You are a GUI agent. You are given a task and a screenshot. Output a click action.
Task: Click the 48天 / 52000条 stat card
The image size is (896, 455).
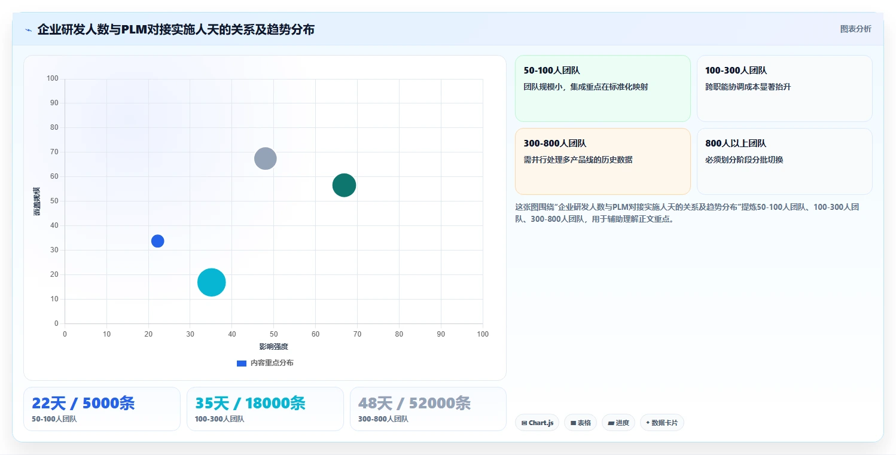428,409
